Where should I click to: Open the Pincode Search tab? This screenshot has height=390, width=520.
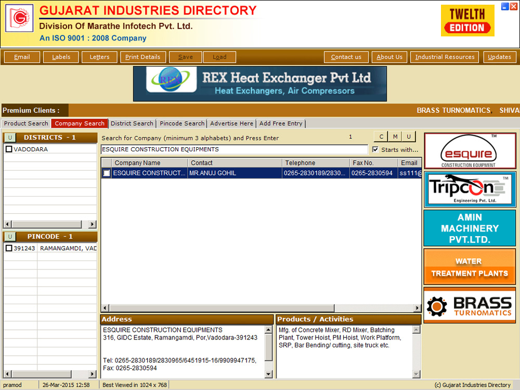point(182,123)
